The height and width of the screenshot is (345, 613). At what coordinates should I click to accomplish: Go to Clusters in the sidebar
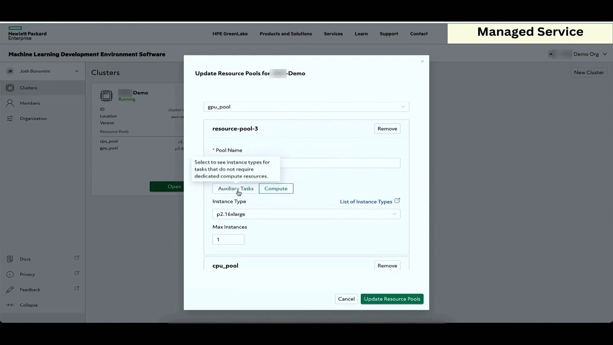tap(42, 88)
